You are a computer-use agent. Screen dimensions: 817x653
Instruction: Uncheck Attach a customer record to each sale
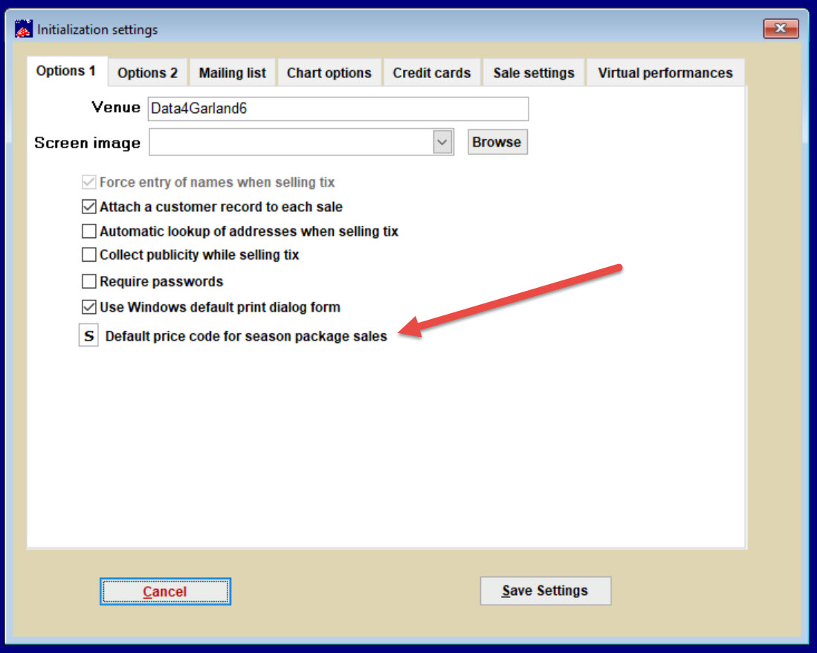click(x=89, y=206)
